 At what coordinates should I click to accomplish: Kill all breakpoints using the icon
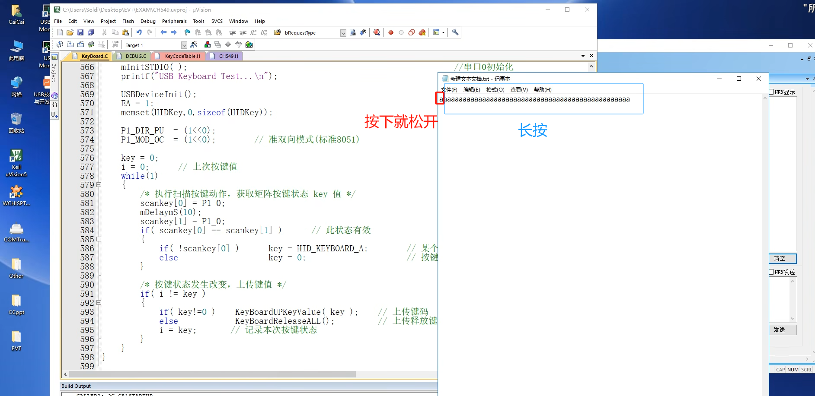[422, 32]
